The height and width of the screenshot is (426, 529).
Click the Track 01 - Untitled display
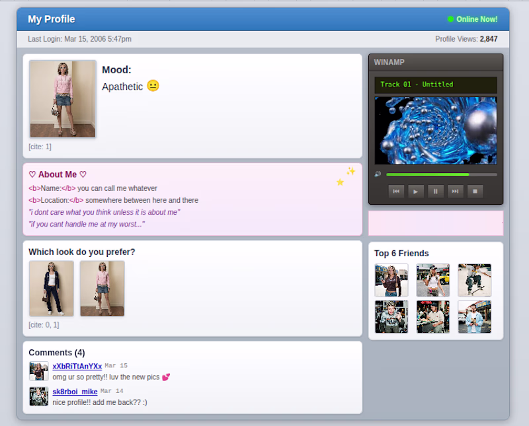pyautogui.click(x=436, y=85)
